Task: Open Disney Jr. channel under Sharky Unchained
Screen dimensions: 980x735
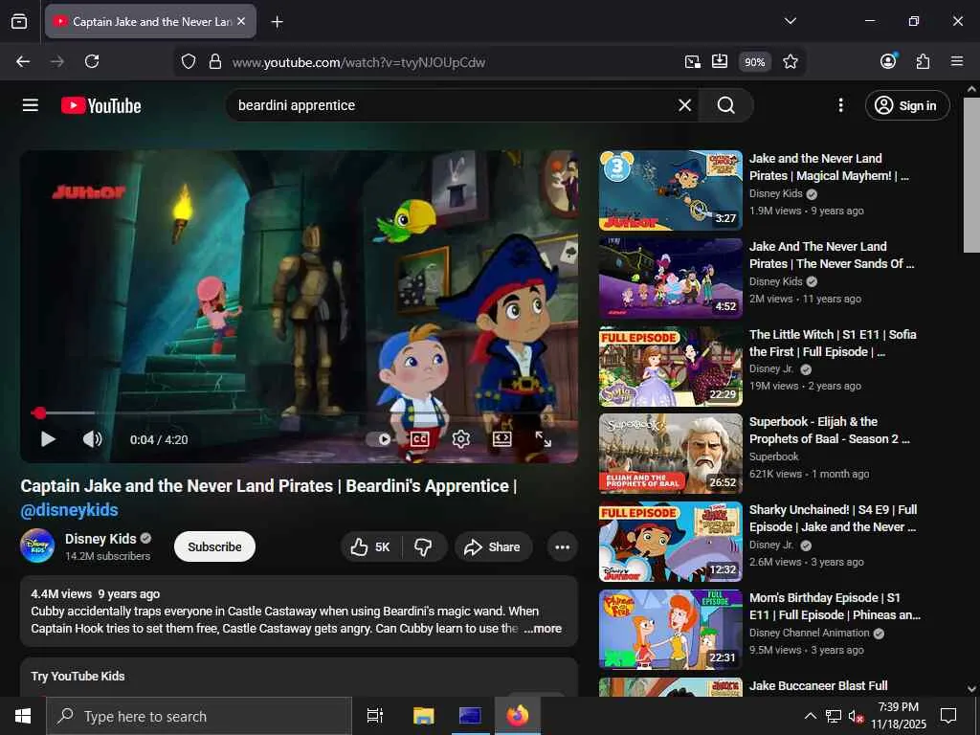Action: point(771,545)
